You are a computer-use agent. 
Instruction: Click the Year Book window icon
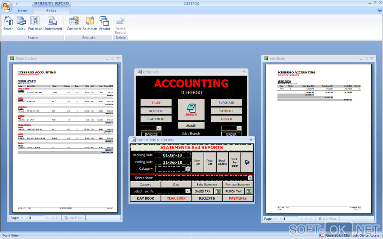(266, 58)
